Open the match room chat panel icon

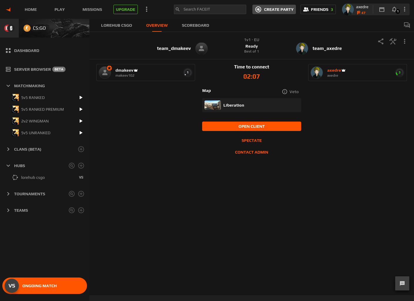tap(407, 25)
